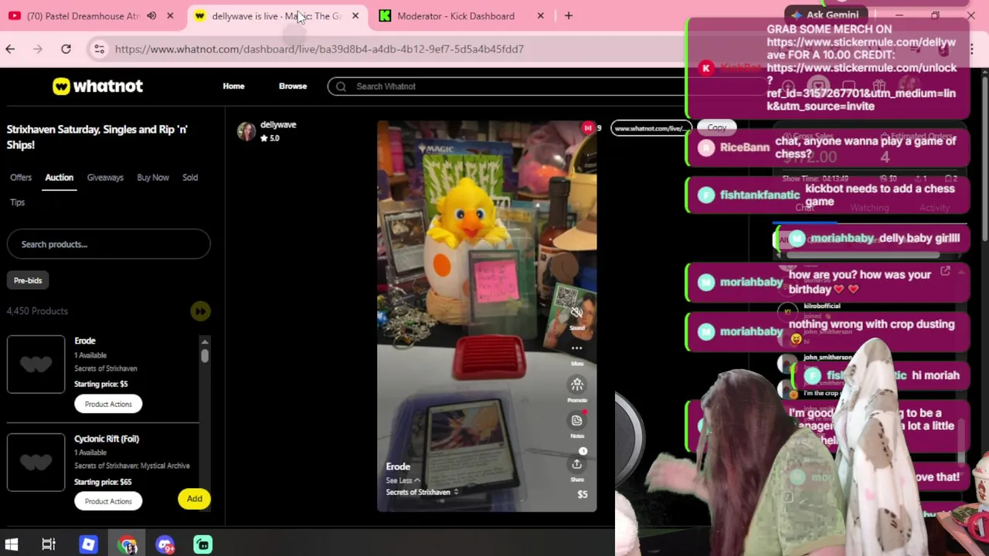Open the More options icon on stream
The height and width of the screenshot is (556, 989).
point(576,348)
